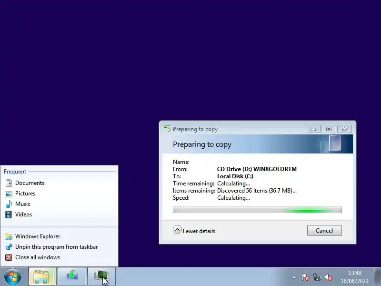Launch Windows Explorer from jump list
Viewport: 381px width, 286px height.
59,236
